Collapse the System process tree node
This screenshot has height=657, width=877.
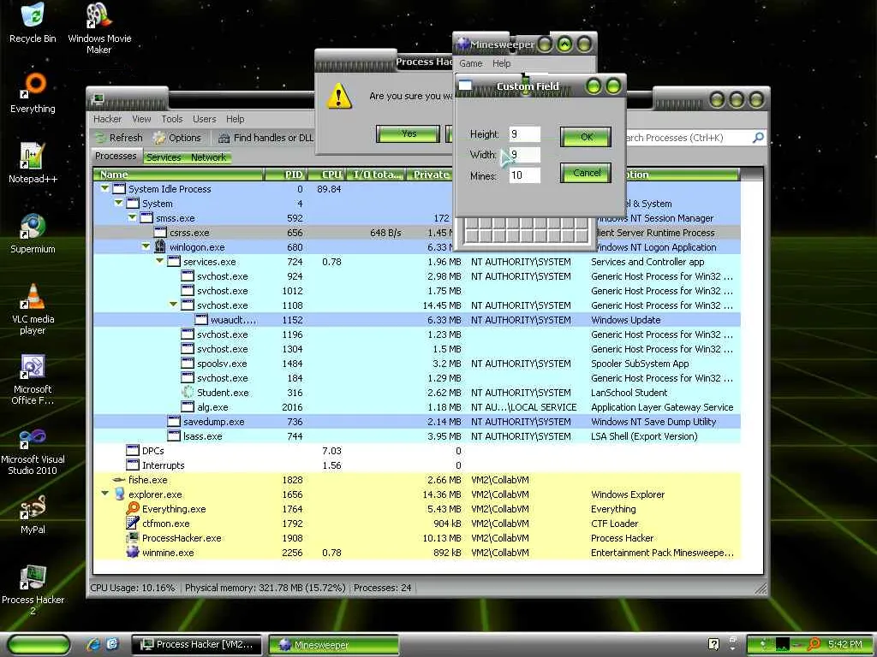[x=118, y=204]
